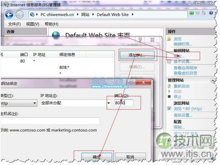Click the 停止 stop square icon

pyautogui.click(x=169, y=96)
